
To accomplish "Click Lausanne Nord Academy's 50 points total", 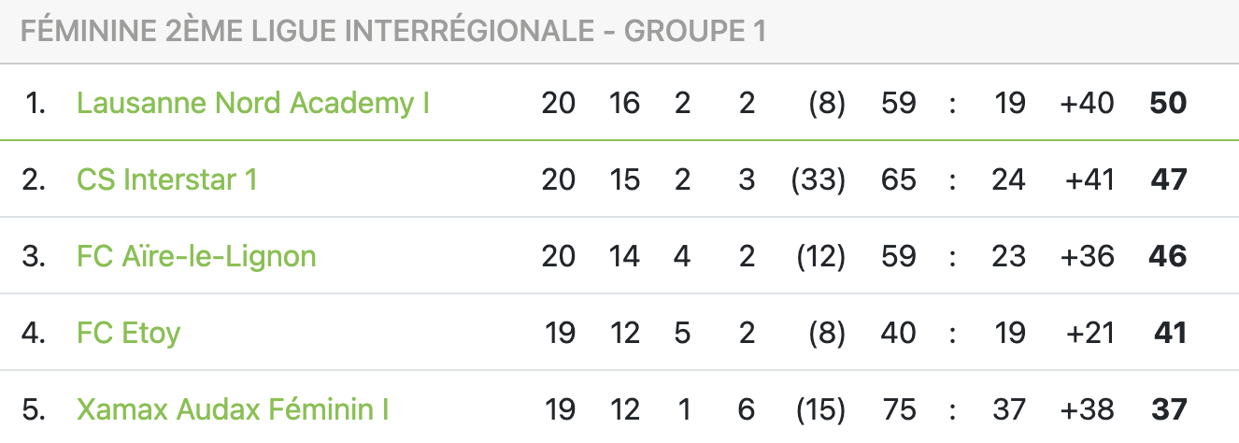I will 1168,102.
